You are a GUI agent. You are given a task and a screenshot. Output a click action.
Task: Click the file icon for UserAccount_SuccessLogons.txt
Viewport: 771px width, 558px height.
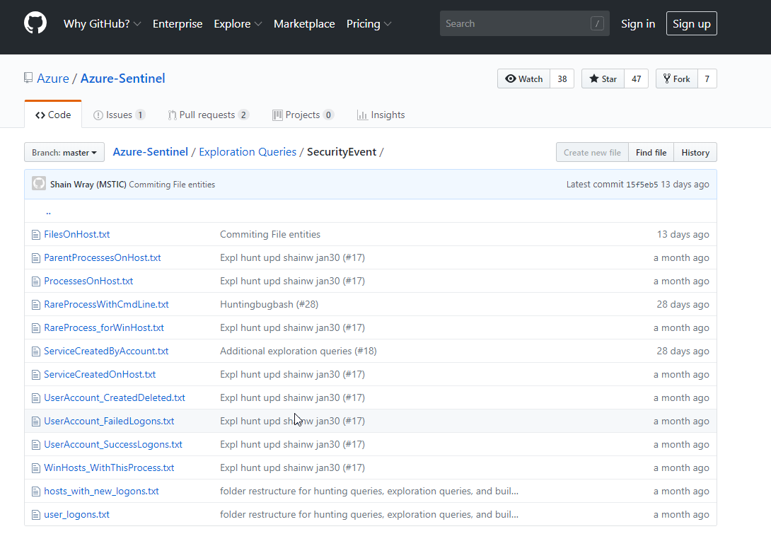coord(36,445)
